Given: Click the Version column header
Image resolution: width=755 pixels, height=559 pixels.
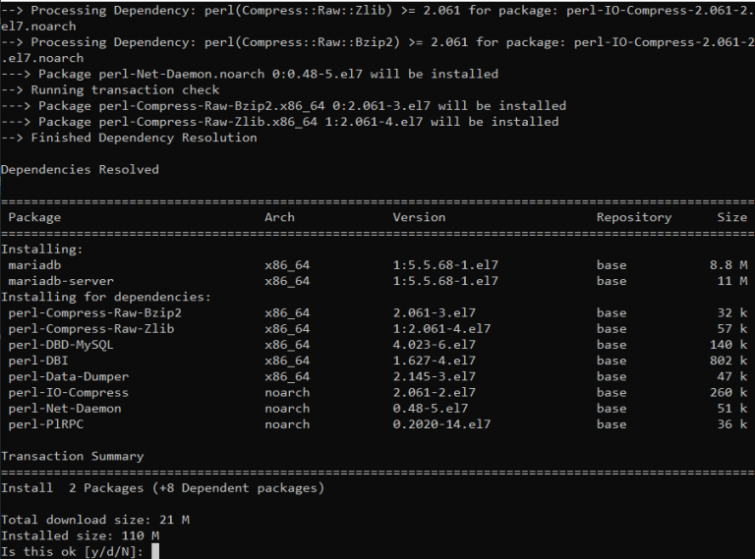Looking at the screenshot, I should point(419,217).
